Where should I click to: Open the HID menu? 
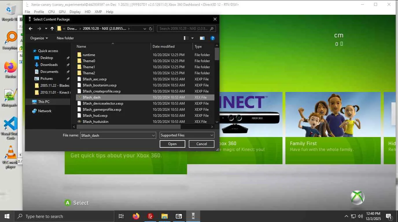(88, 12)
